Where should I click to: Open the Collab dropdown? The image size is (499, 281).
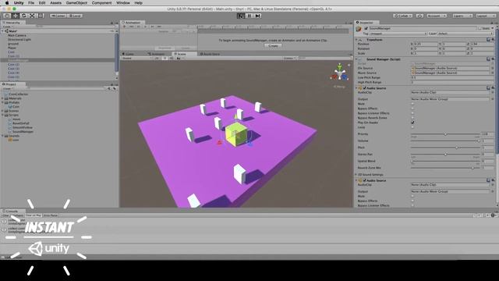[403, 16]
